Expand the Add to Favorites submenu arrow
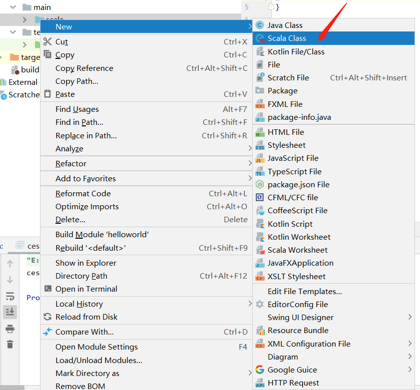Viewport: 420px width, 390px height. [x=250, y=178]
